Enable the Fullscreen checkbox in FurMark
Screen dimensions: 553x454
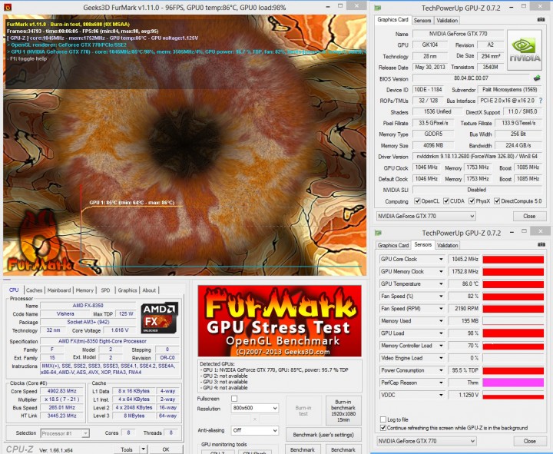click(234, 399)
